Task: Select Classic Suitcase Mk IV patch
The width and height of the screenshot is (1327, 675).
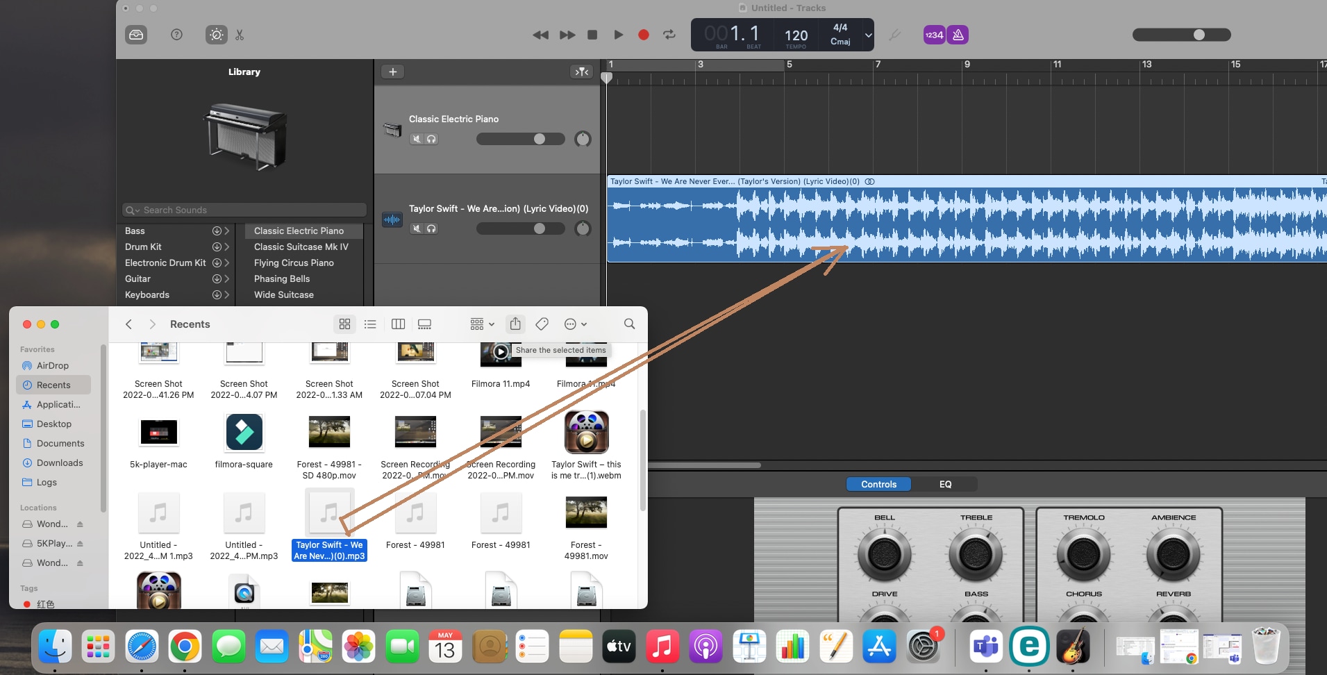Action: [x=301, y=247]
